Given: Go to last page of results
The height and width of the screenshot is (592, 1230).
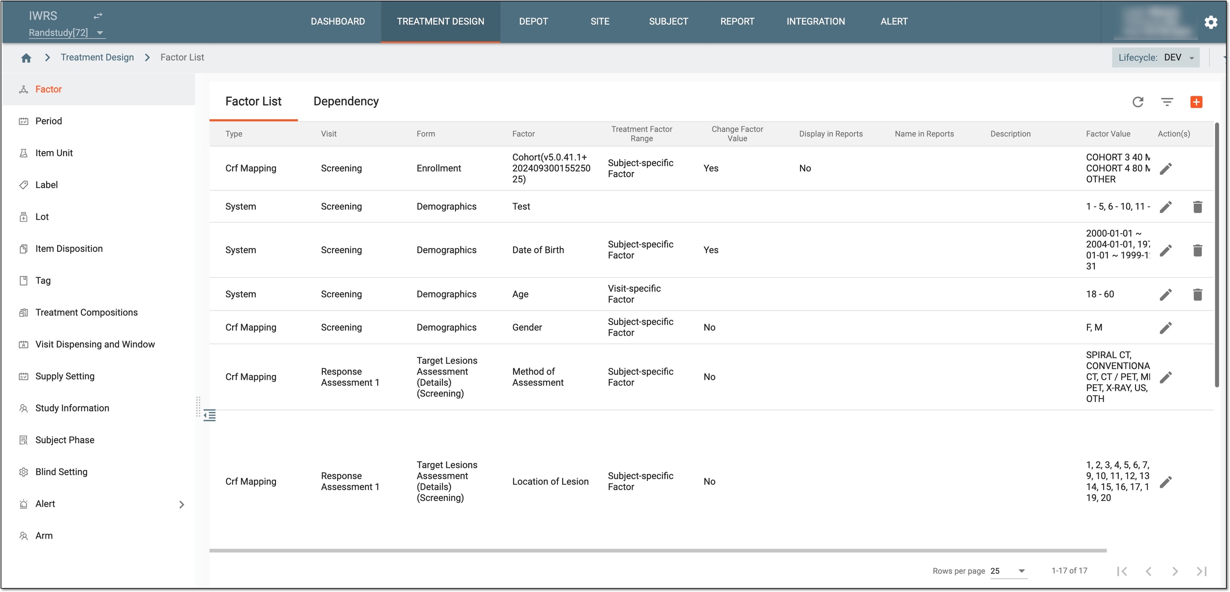Looking at the screenshot, I should point(1201,571).
